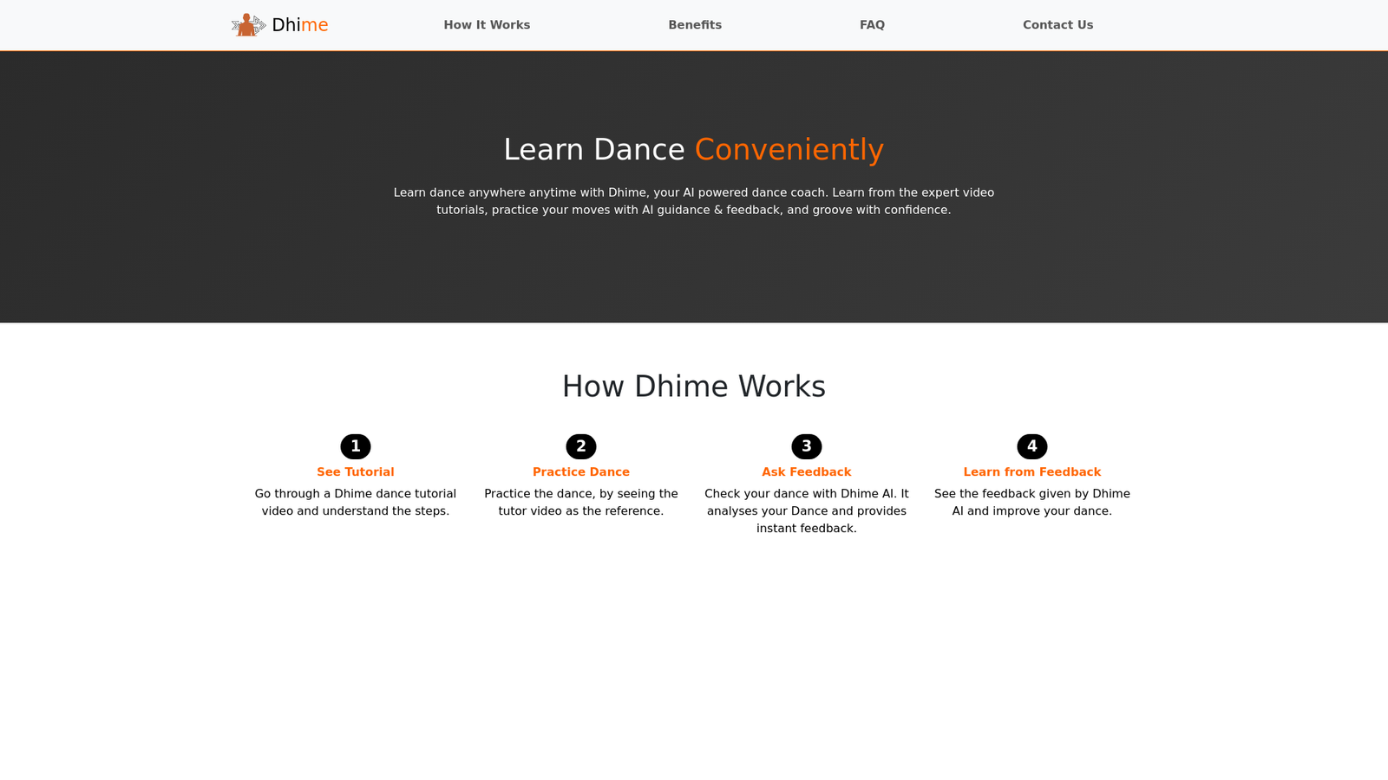Click the 'Practice the dance, by seeing' description
This screenshot has height=780, width=1388.
click(581, 503)
